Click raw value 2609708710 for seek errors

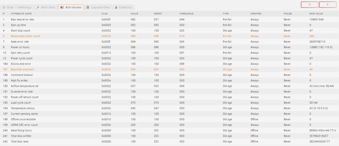pos(317,42)
